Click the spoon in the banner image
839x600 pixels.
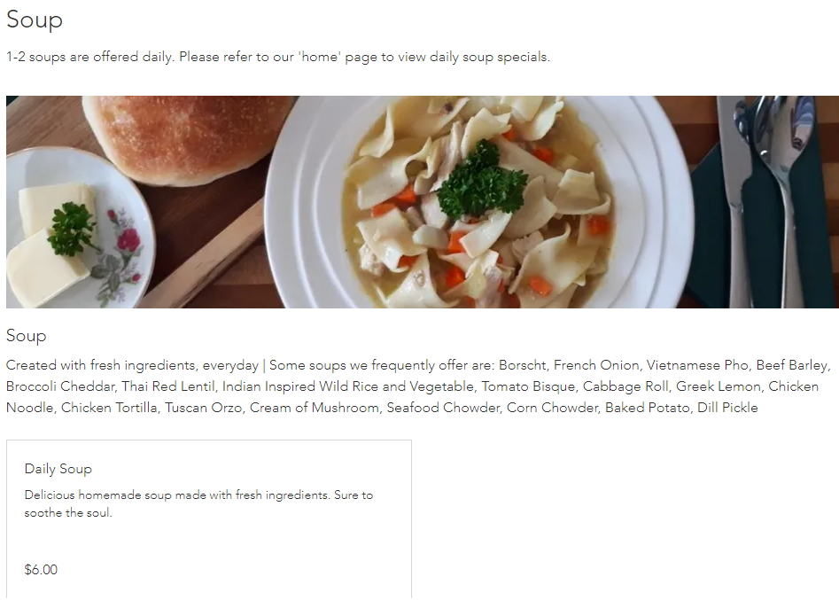click(784, 182)
